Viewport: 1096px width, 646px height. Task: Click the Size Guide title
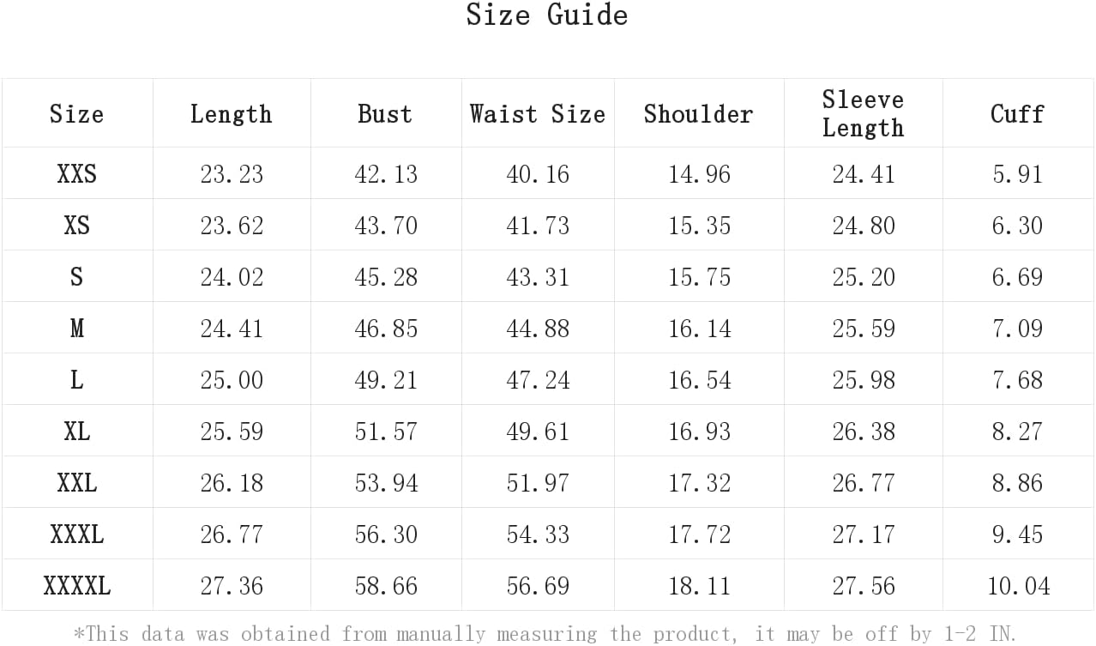click(x=546, y=15)
